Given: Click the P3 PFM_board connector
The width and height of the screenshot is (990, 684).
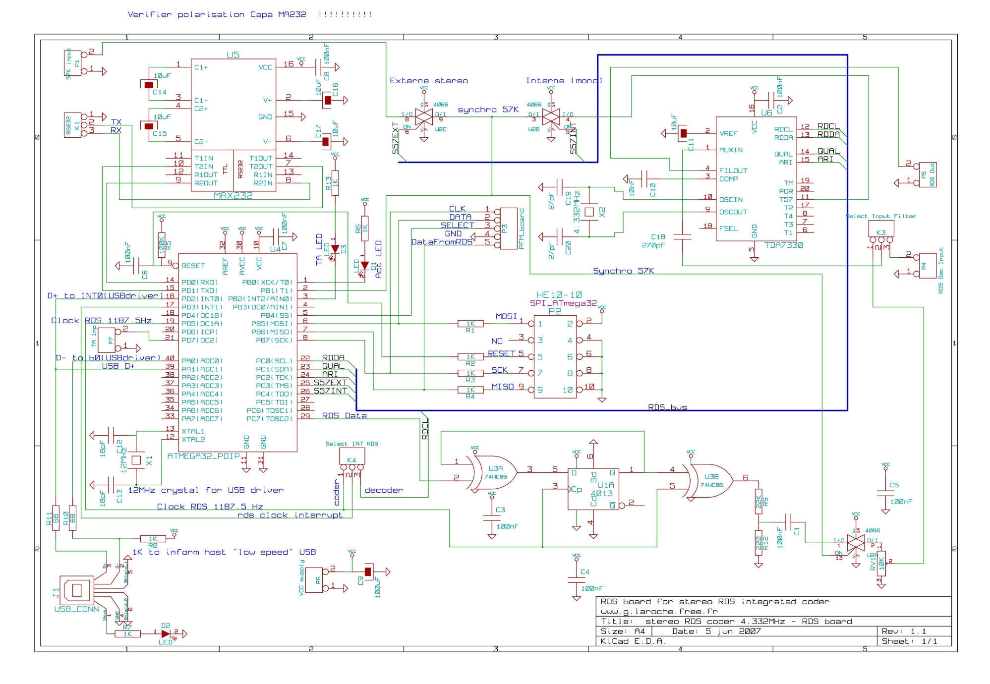Looking at the screenshot, I should tap(508, 228).
